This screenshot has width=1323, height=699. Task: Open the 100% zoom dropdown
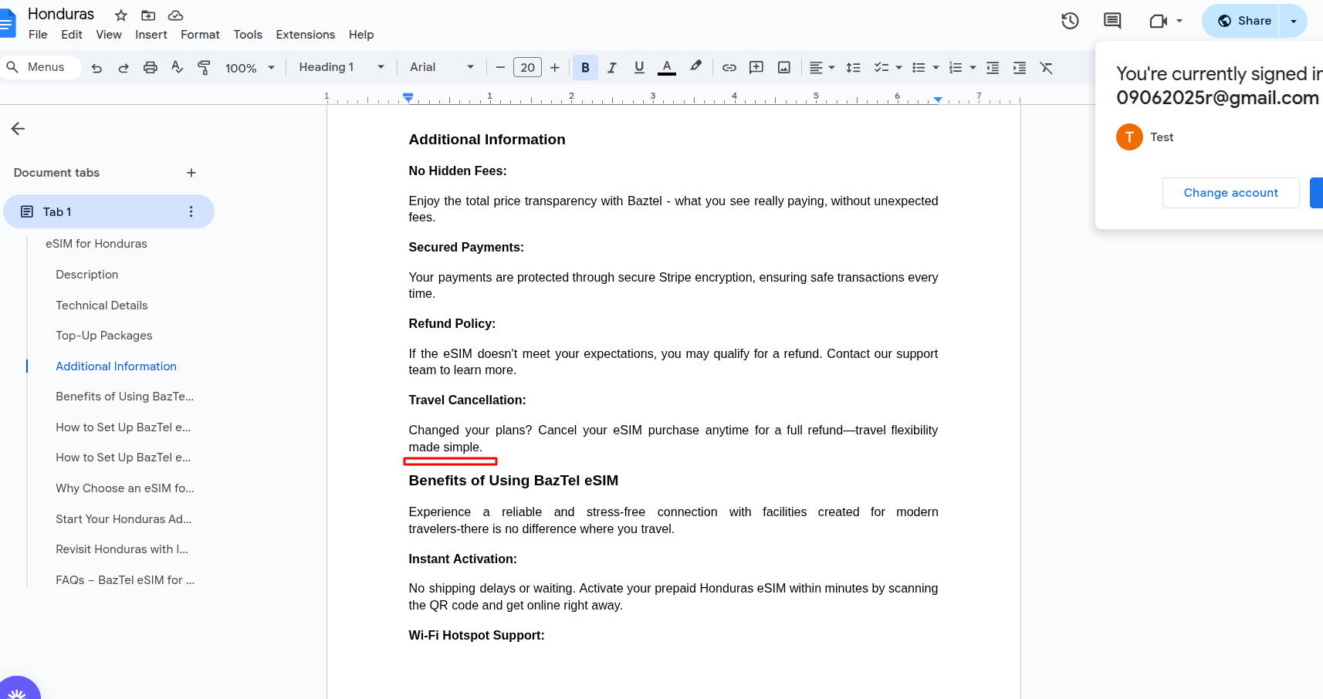(x=249, y=68)
